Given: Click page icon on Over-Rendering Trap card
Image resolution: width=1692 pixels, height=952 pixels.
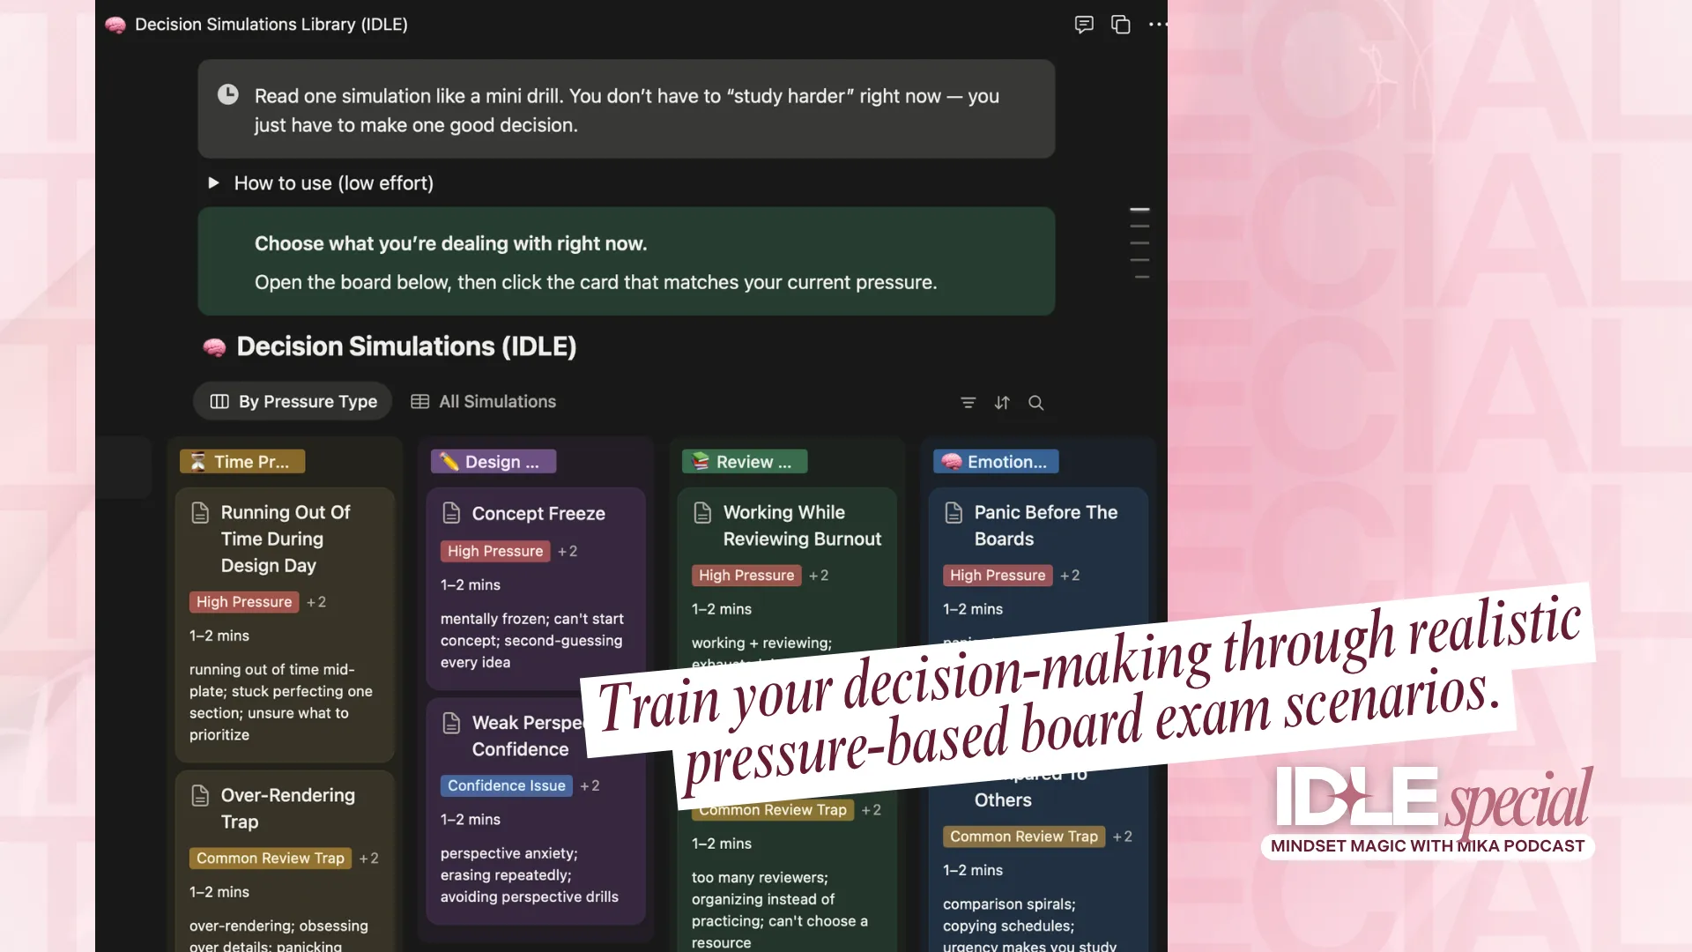Looking at the screenshot, I should coord(200,796).
